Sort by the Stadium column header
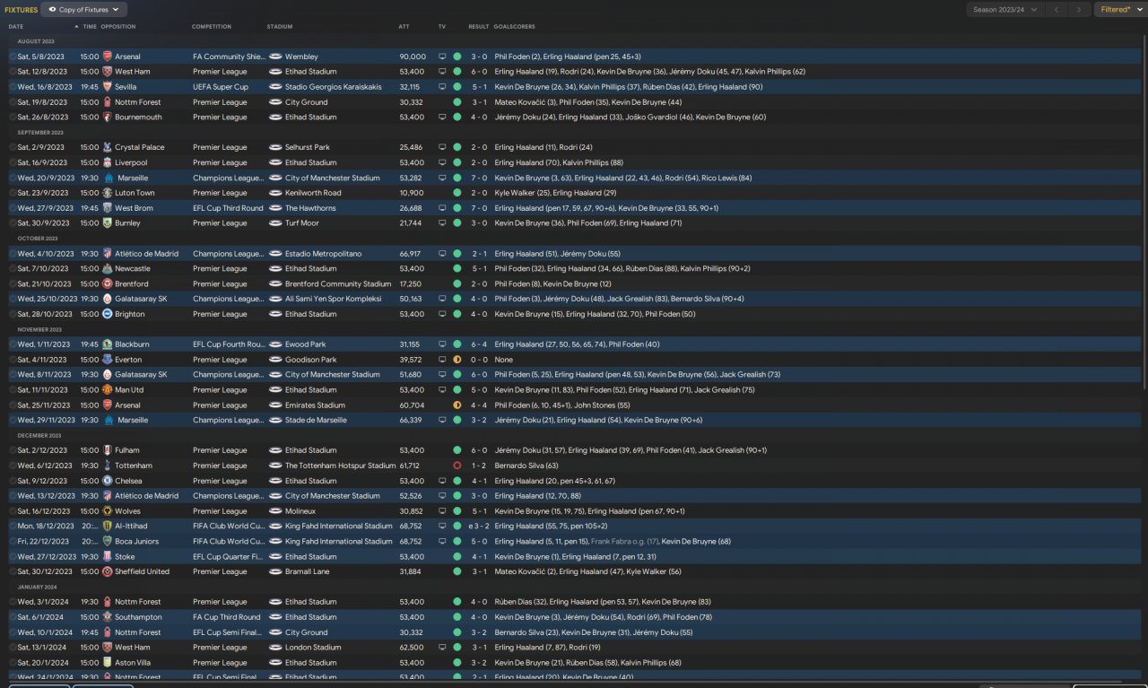Viewport: 1148px width, 688px height. point(280,27)
